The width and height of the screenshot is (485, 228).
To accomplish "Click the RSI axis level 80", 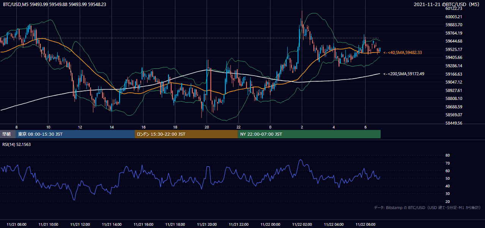I will point(447,155).
